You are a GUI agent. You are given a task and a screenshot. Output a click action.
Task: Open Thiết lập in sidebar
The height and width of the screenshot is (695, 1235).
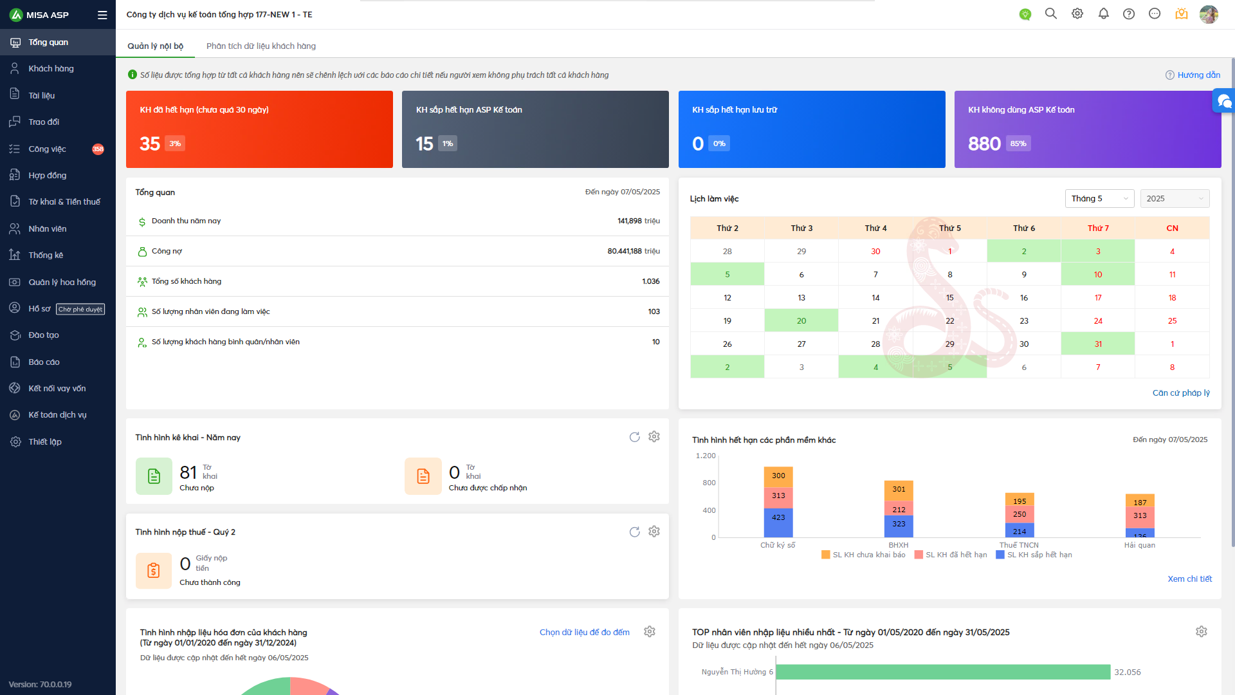tap(58, 442)
